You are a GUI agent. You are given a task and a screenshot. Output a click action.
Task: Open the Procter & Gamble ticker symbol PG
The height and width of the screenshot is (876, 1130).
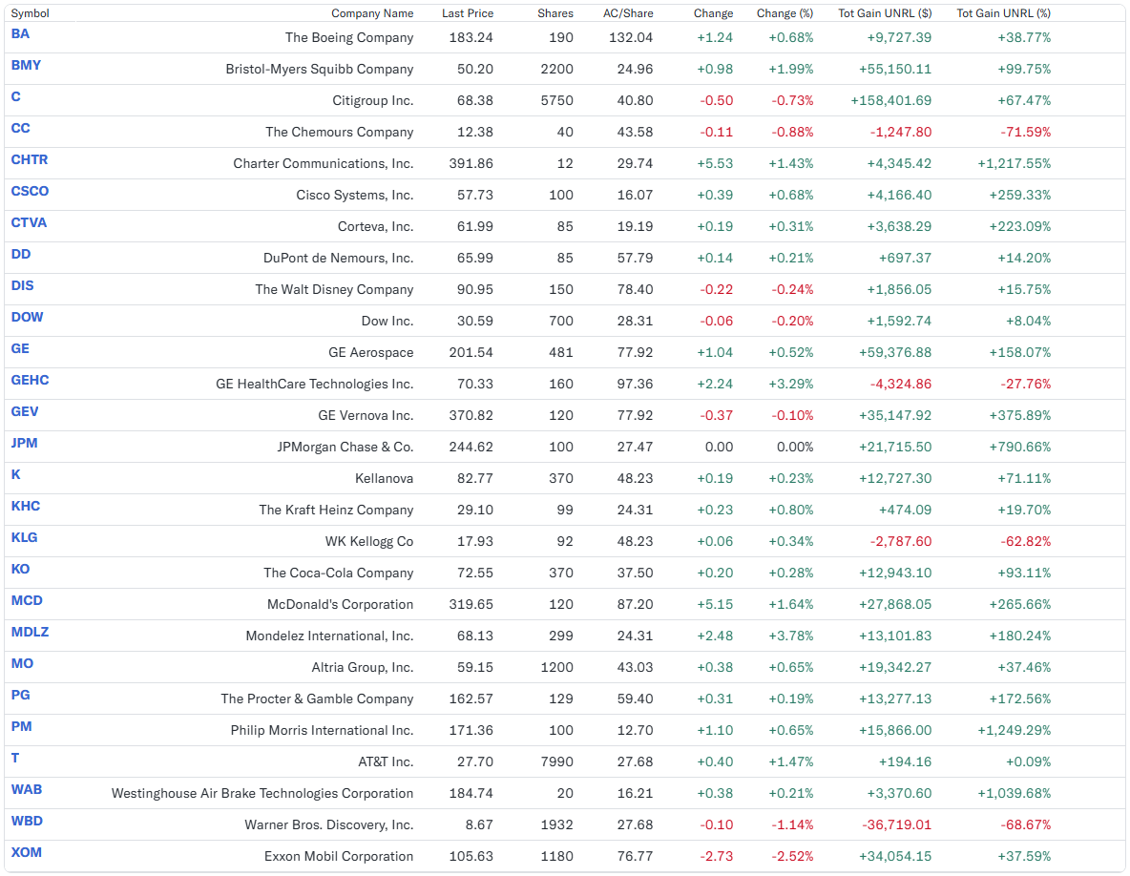20,696
